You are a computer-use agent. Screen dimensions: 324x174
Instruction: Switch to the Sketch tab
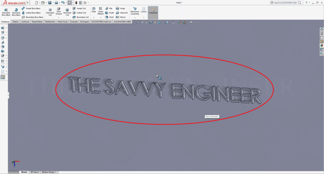(15, 22)
